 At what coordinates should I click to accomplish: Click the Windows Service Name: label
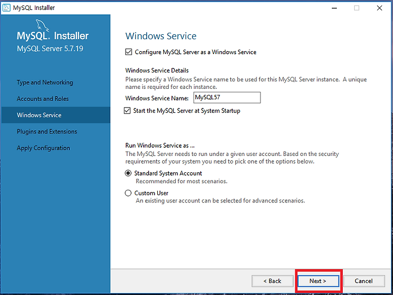point(157,98)
